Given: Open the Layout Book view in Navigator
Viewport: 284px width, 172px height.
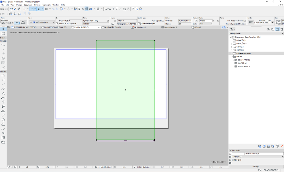Looking at the screenshot, I should coord(277,29).
